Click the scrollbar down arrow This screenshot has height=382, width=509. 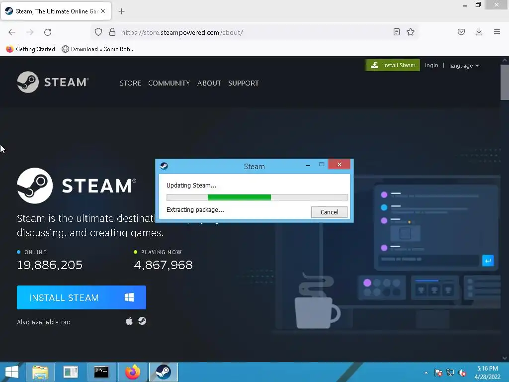[505, 358]
